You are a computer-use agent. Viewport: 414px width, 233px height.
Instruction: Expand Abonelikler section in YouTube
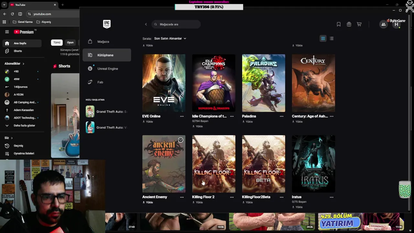click(x=14, y=64)
